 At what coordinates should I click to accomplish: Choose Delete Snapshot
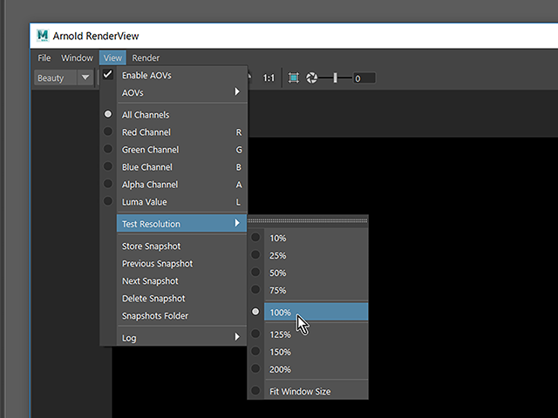[174, 298]
